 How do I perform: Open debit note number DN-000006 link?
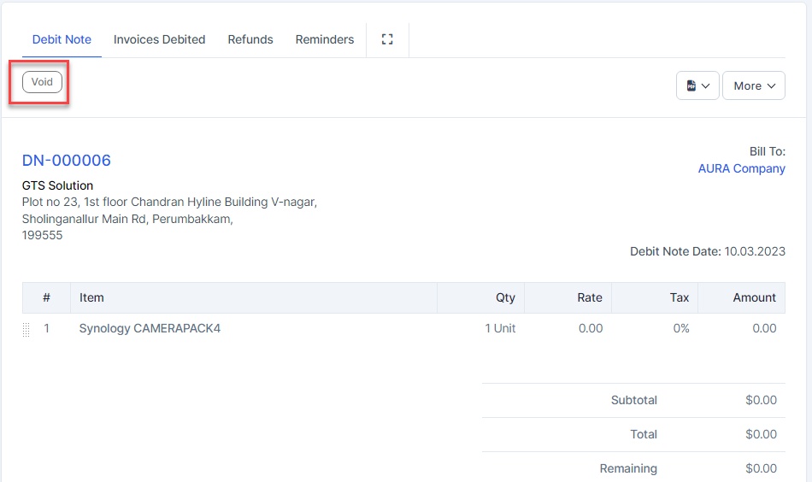(67, 161)
